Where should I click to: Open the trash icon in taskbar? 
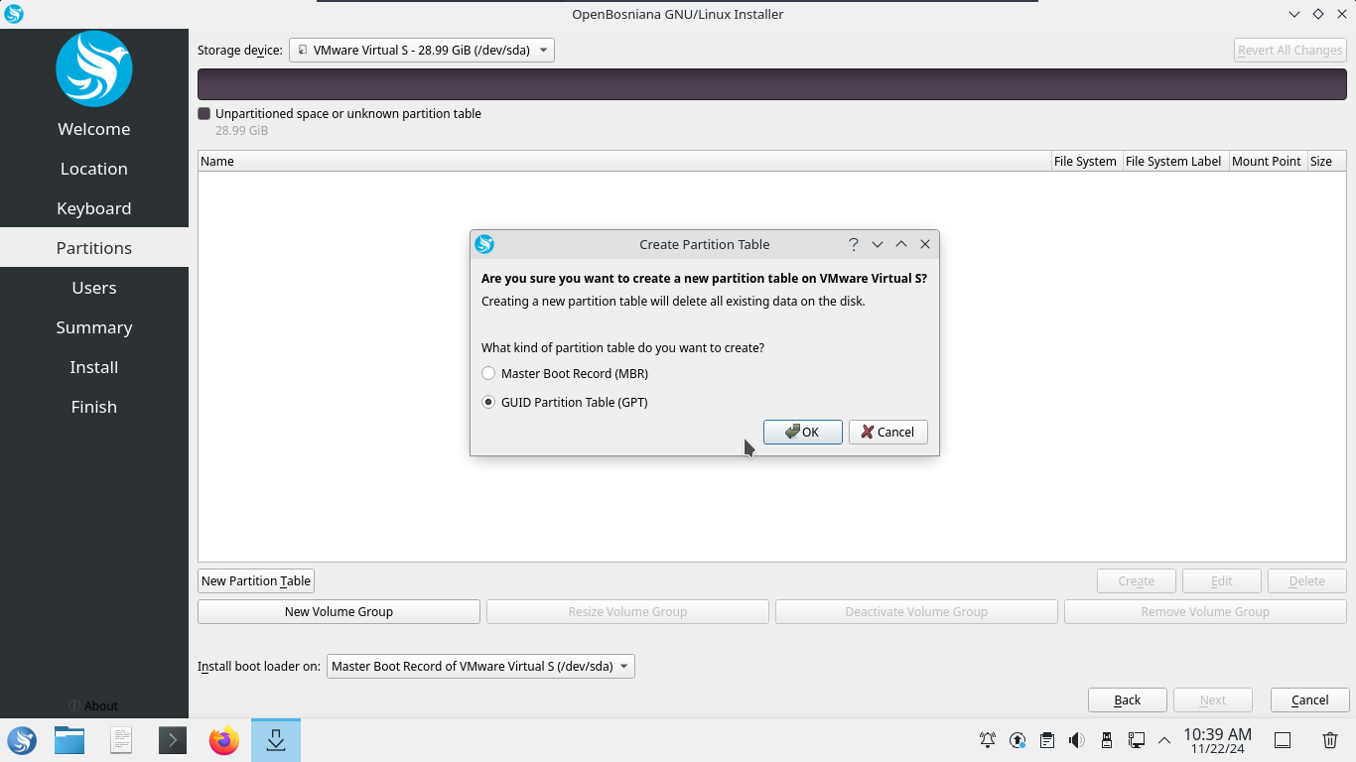1330,740
